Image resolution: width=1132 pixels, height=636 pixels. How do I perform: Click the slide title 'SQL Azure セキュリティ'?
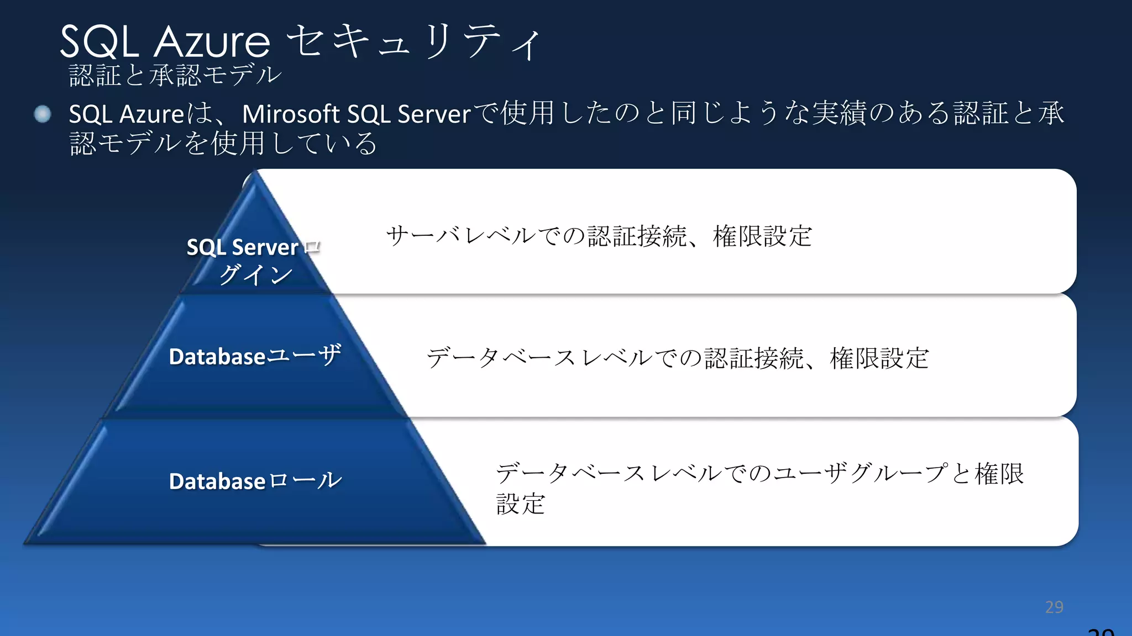pyautogui.click(x=301, y=41)
